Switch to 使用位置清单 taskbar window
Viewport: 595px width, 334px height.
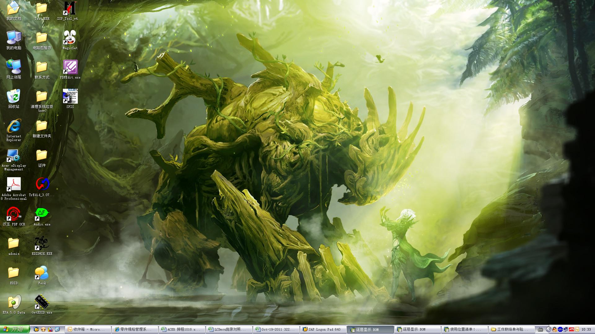coord(465,329)
